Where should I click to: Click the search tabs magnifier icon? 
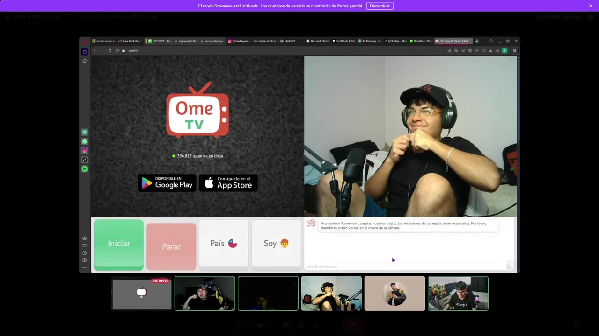(x=491, y=41)
